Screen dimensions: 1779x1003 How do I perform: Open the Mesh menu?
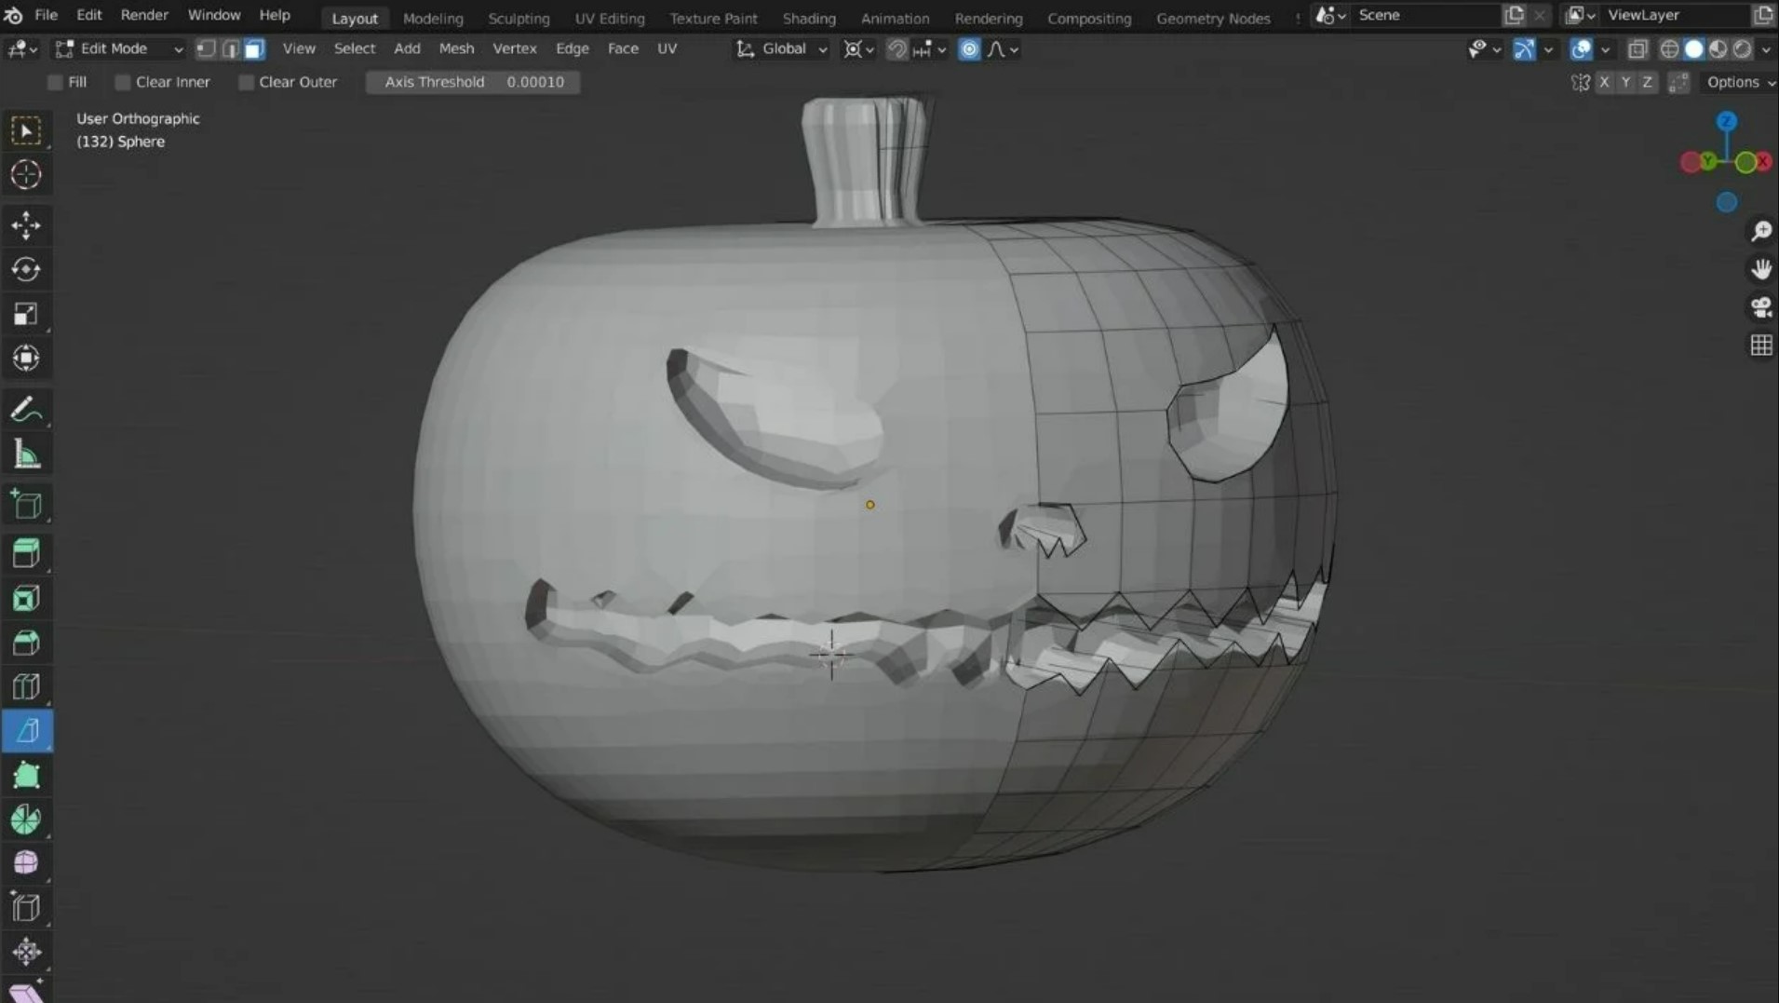coord(456,49)
